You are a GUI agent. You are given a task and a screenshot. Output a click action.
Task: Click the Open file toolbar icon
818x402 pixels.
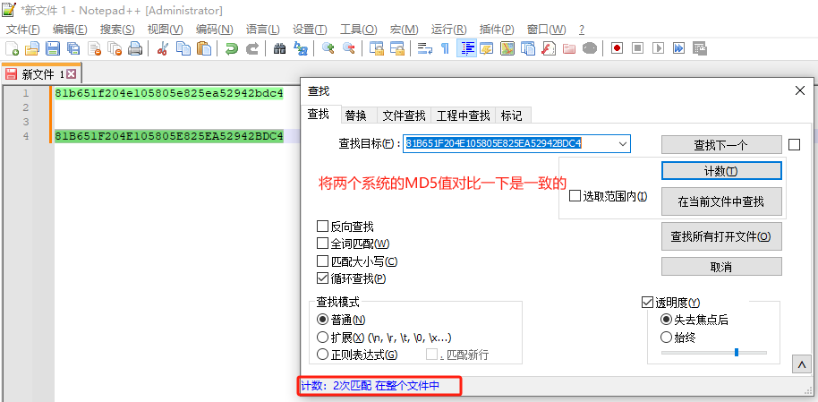tap(32, 48)
